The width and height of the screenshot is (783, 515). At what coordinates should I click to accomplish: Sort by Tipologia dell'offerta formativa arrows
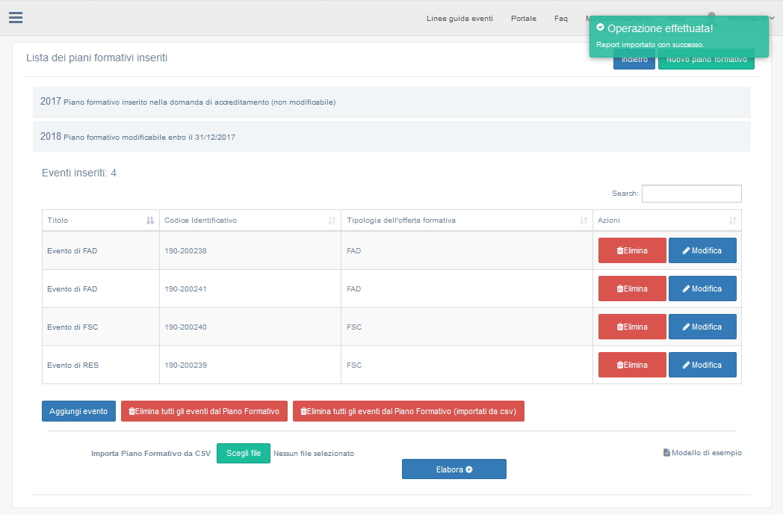tap(584, 221)
